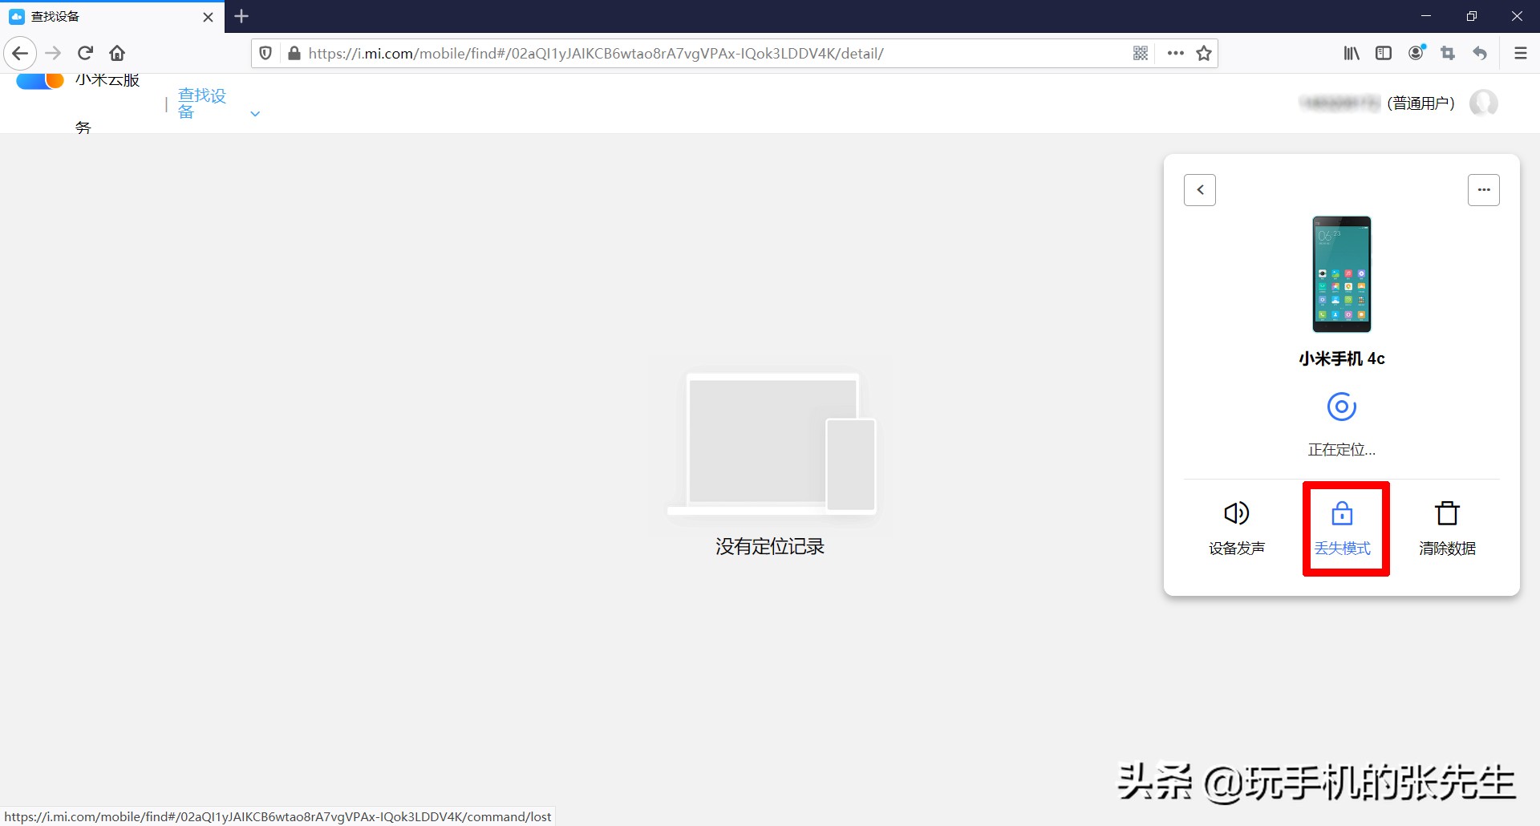The image size is (1540, 826).
Task: Restore down the browser window
Action: click(x=1472, y=16)
